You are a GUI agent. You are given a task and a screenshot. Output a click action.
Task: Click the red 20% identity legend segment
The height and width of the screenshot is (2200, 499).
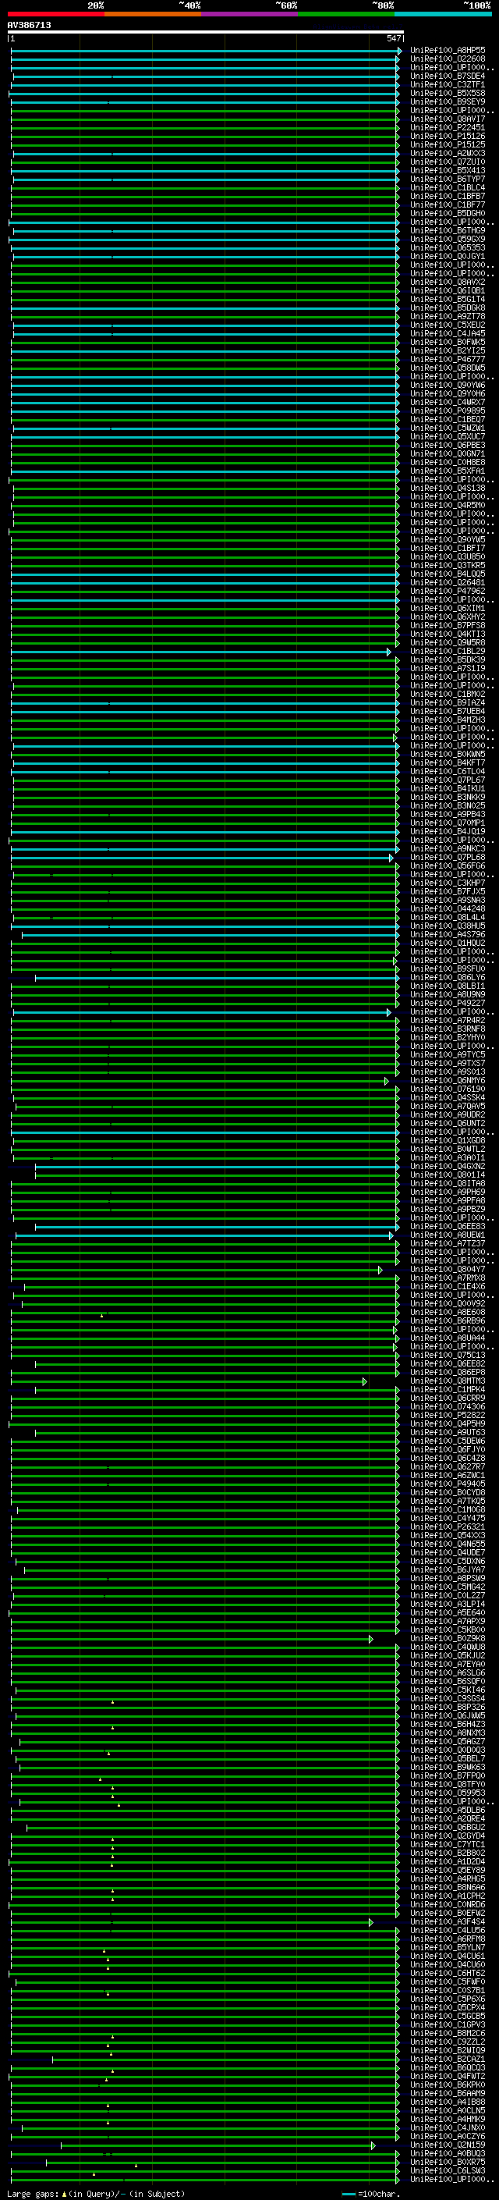55,14
